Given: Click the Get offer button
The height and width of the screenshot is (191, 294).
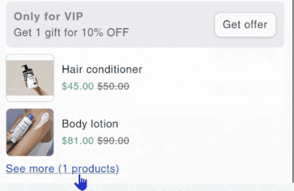Looking at the screenshot, I should pos(245,25).
